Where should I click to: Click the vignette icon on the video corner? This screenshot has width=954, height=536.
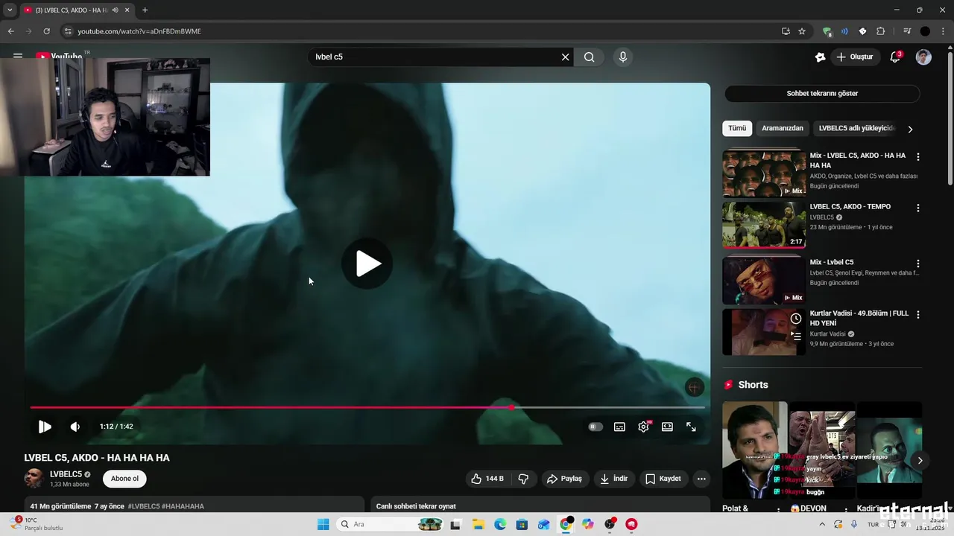(694, 387)
